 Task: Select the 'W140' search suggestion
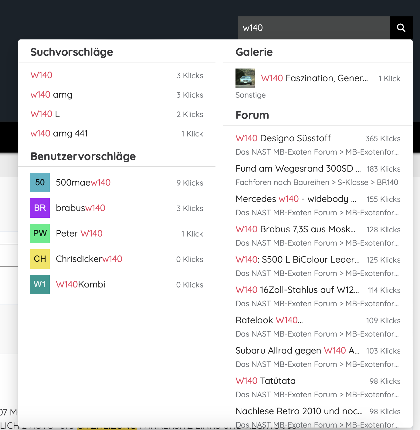tap(42, 75)
